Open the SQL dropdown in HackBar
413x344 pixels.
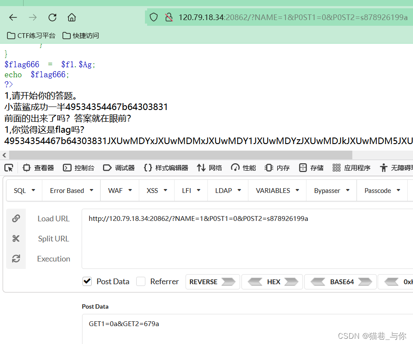click(x=24, y=190)
